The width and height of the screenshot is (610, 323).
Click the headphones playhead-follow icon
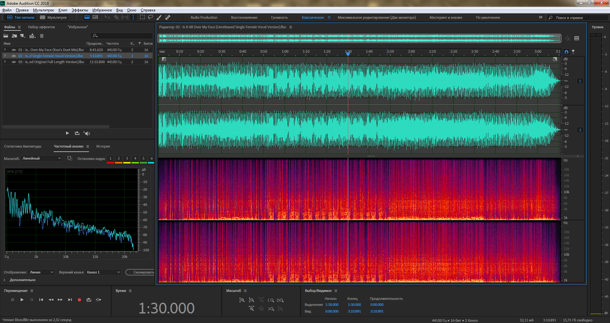pyautogui.click(x=566, y=52)
